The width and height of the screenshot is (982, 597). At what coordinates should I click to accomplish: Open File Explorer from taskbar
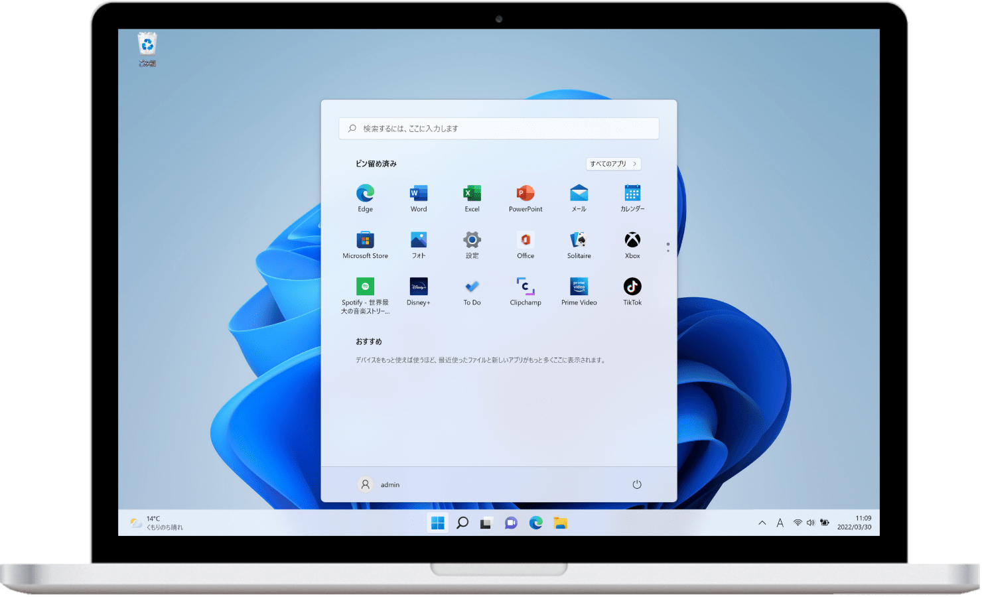pyautogui.click(x=561, y=523)
